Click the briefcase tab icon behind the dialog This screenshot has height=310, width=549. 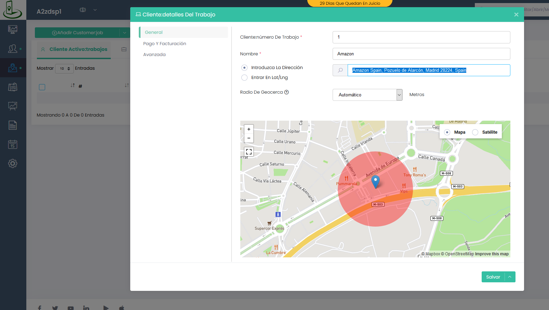pos(124,49)
